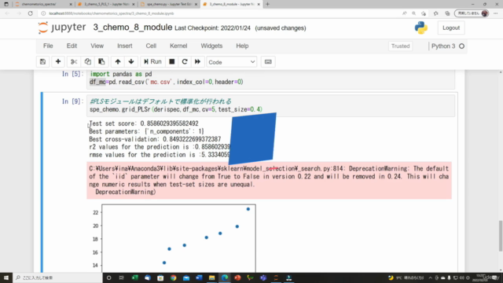This screenshot has width=503, height=283.
Task: Click the notebook vertical scrollbar thumb
Action: 501,236
